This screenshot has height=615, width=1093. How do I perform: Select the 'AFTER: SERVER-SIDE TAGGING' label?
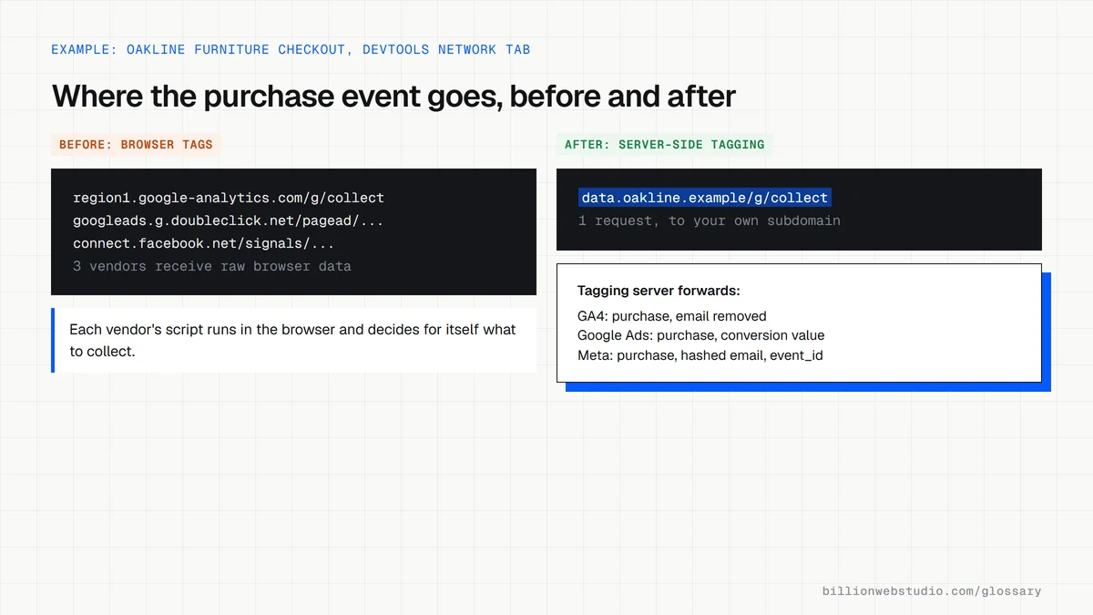click(x=664, y=145)
